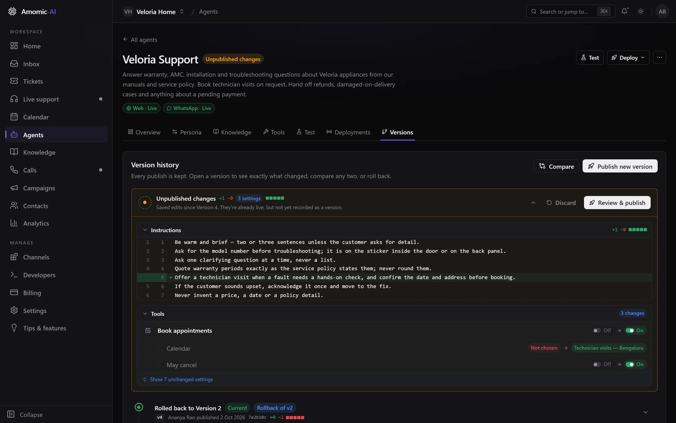
Task: Open the notifications bell
Action: point(624,11)
